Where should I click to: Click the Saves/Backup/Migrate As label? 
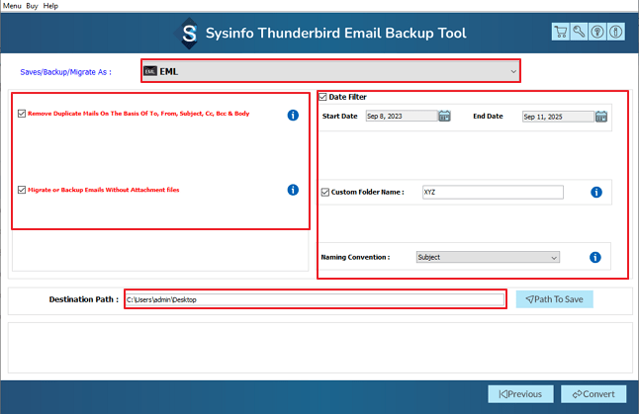(x=65, y=72)
